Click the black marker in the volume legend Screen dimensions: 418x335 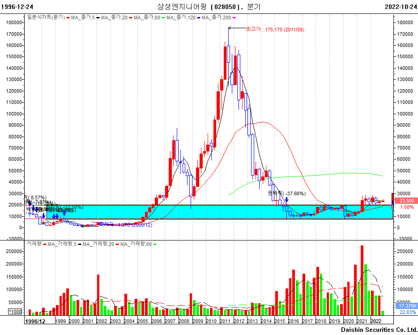pyautogui.click(x=80, y=245)
